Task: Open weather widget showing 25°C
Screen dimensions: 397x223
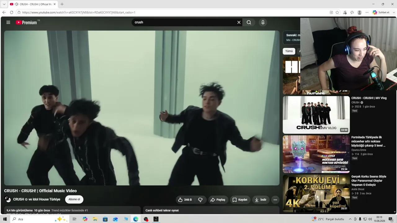Action: point(328,219)
